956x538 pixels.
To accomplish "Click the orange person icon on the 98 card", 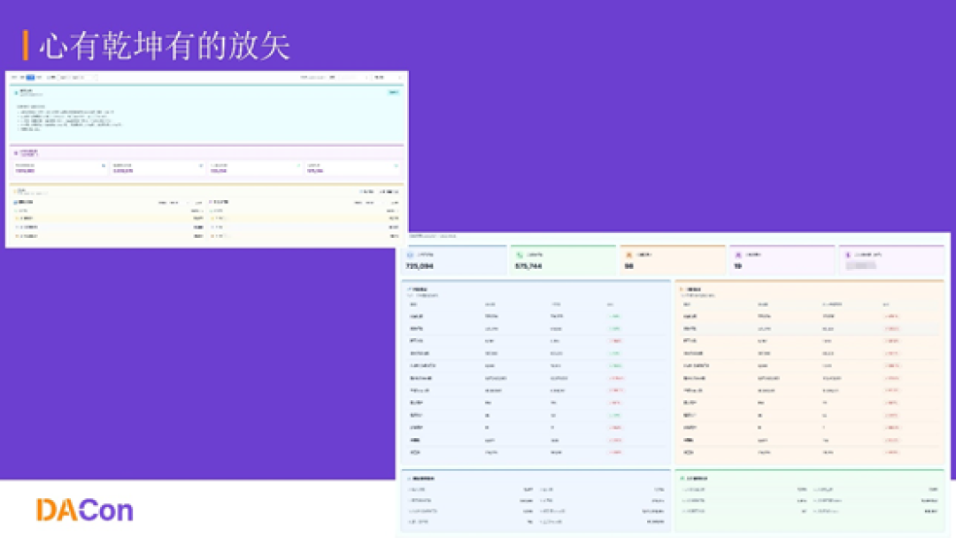I will click(x=628, y=255).
